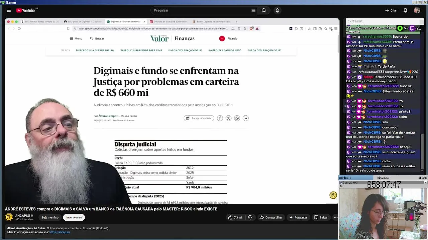Image resolution: width=428 pixels, height=240 pixels.
Task: Like the video with thumbs up
Action: pos(235,217)
